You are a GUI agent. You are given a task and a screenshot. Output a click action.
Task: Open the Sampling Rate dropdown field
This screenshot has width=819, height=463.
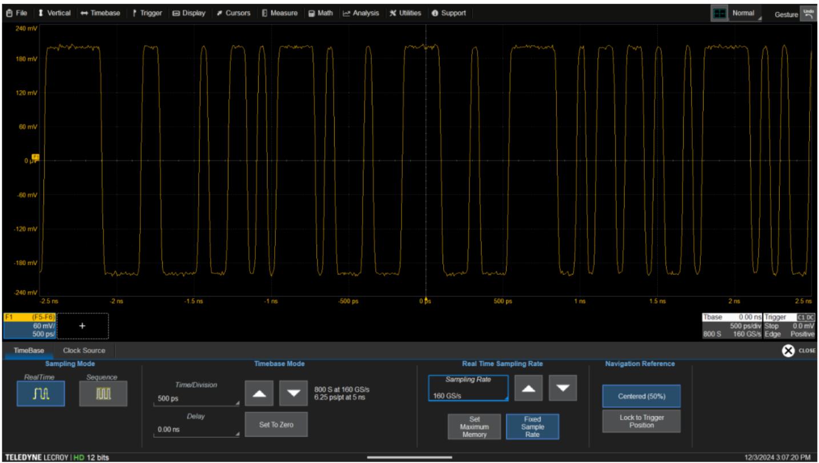pyautogui.click(x=468, y=389)
